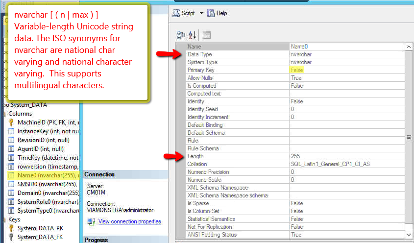Click View connection properties link
The image size is (414, 243).
click(129, 221)
